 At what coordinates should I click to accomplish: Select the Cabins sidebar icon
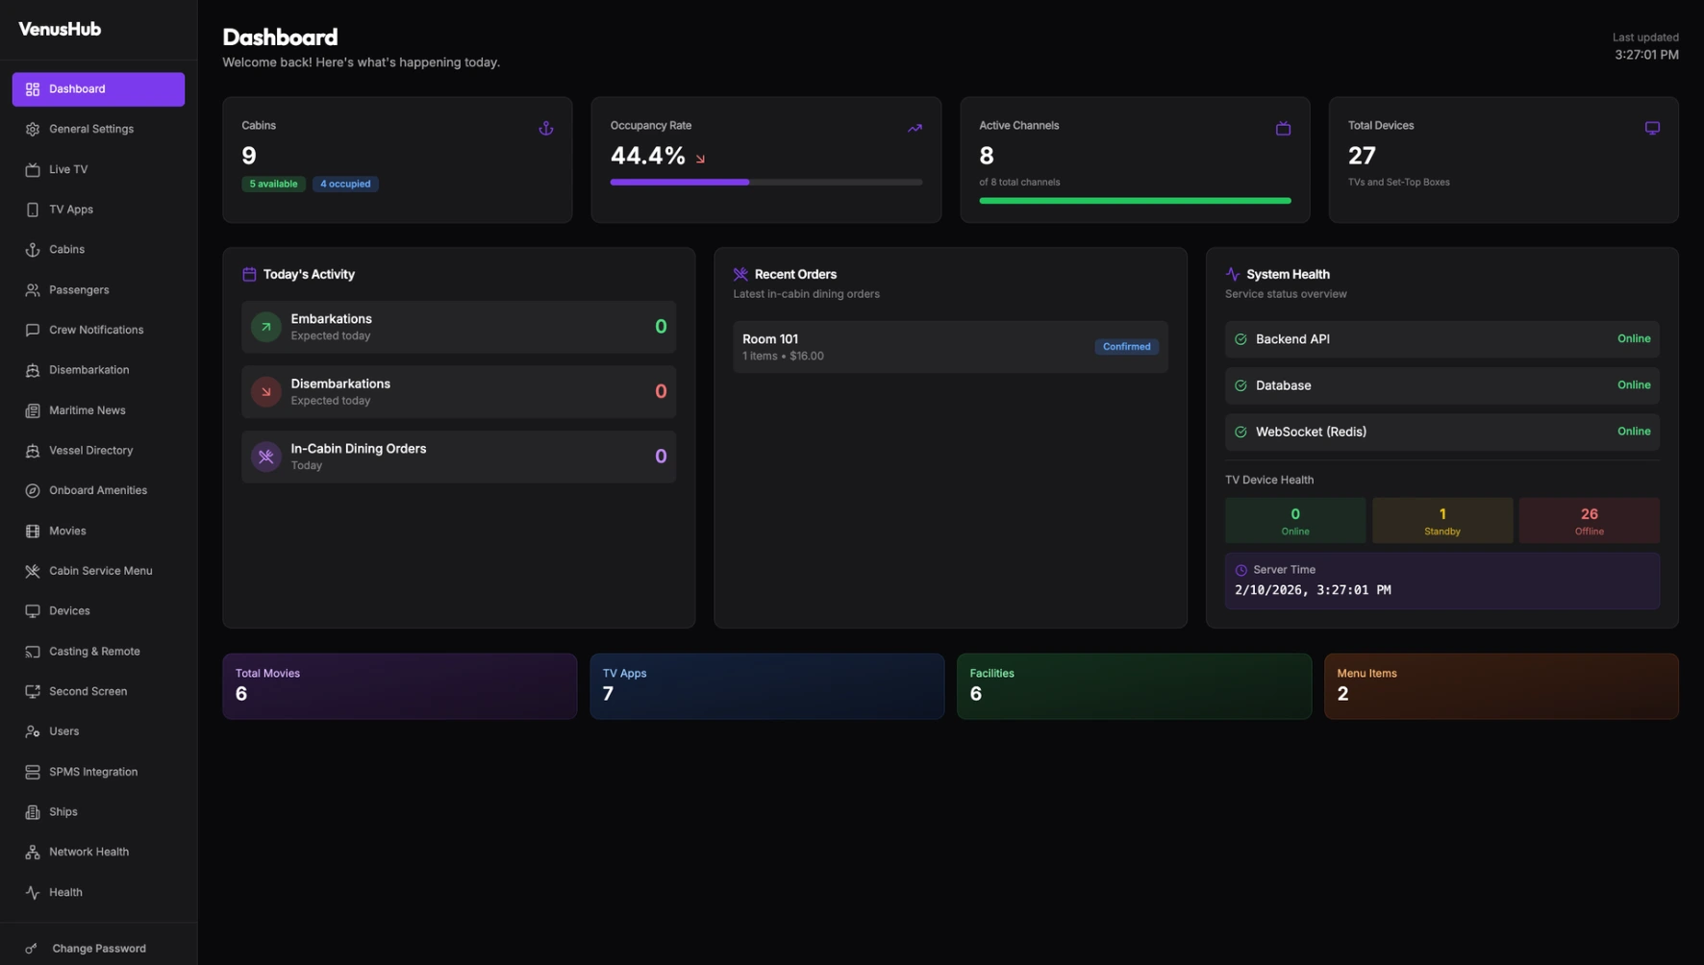click(32, 249)
